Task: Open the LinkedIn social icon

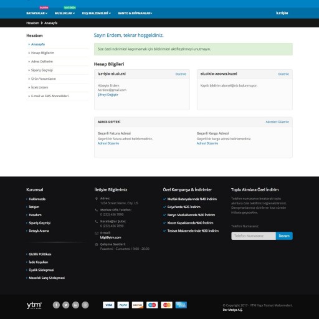Action: point(75,305)
